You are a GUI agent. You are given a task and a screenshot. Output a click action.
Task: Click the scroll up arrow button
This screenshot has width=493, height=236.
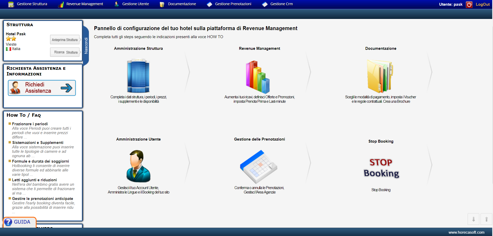[x=486, y=219]
